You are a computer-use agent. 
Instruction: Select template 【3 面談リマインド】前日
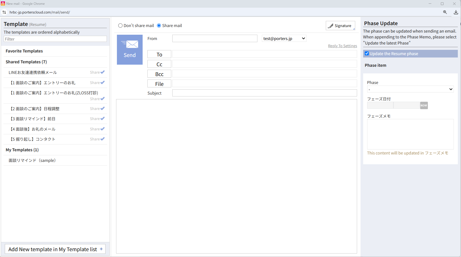coord(32,119)
